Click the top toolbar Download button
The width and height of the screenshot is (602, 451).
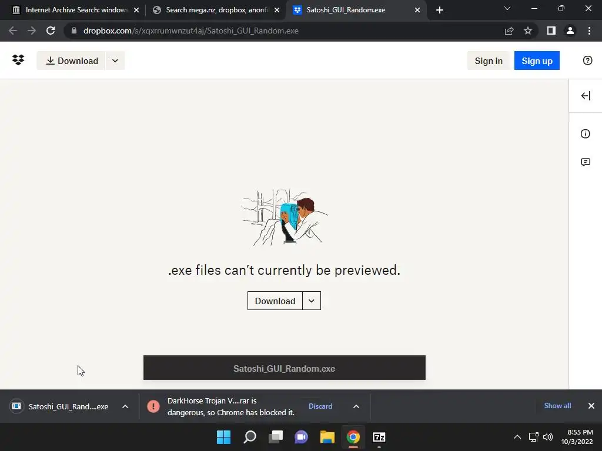71,60
